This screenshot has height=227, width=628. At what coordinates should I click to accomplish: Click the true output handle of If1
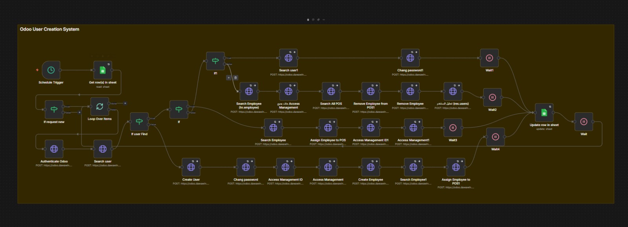pyautogui.click(x=225, y=58)
